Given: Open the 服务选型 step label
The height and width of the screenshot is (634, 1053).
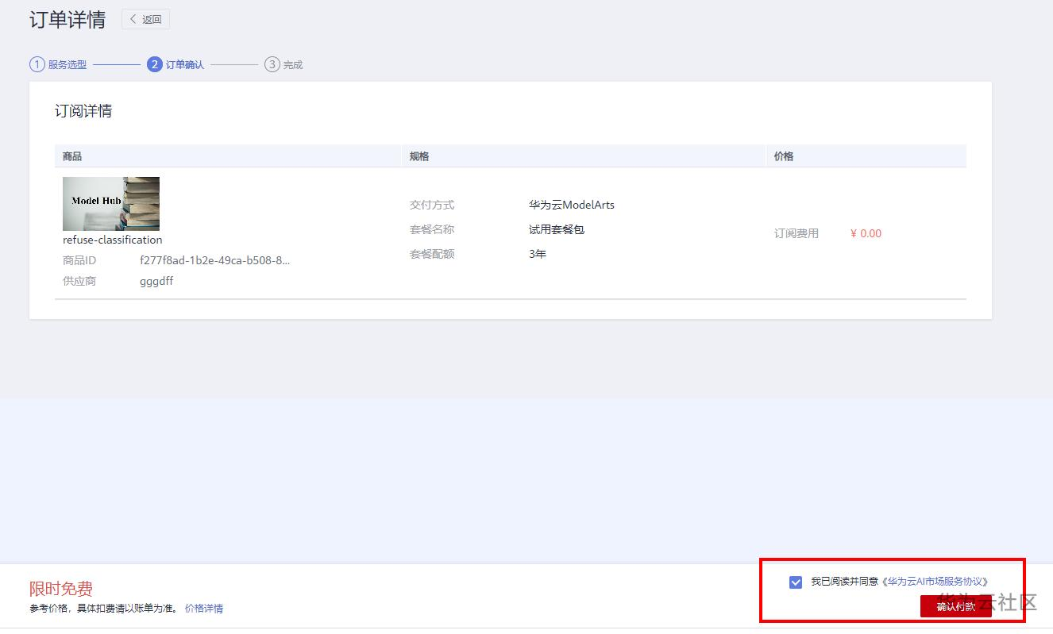Looking at the screenshot, I should [x=67, y=65].
